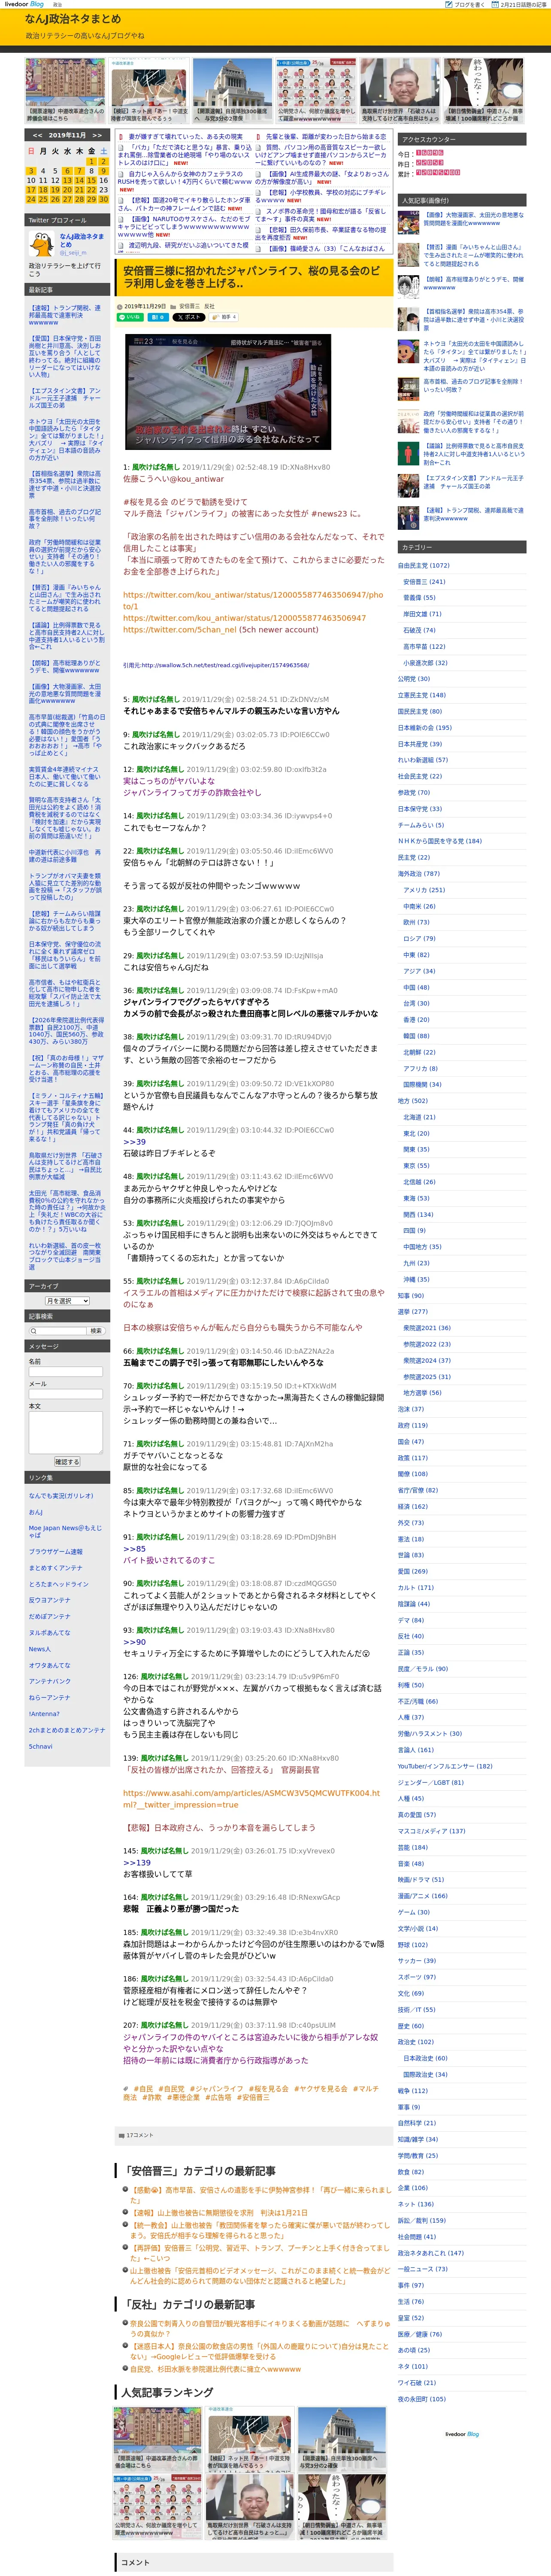
Task: Select calendar day 29
Action: coord(91,199)
